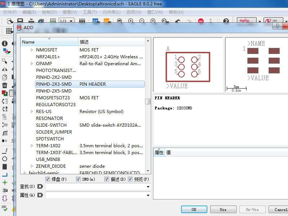This screenshot has width=288, height=216.
Task: Select the Smash tool
Action: (5, 125)
